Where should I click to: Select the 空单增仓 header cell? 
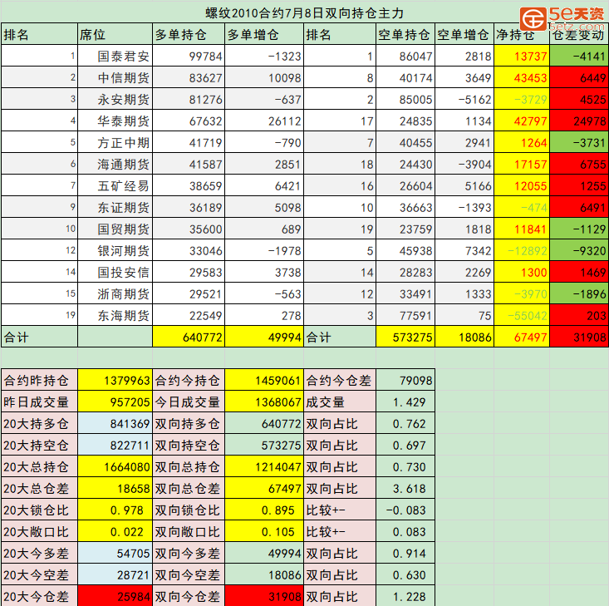pyautogui.click(x=464, y=35)
